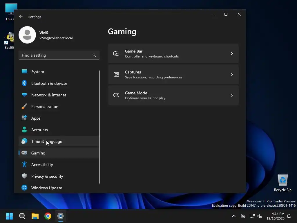The height and width of the screenshot is (223, 297).
Task: Select Time & language
Action: click(59, 141)
